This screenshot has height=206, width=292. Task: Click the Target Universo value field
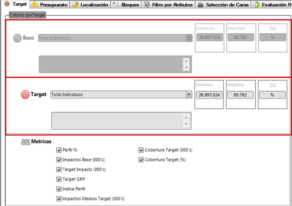(209, 95)
